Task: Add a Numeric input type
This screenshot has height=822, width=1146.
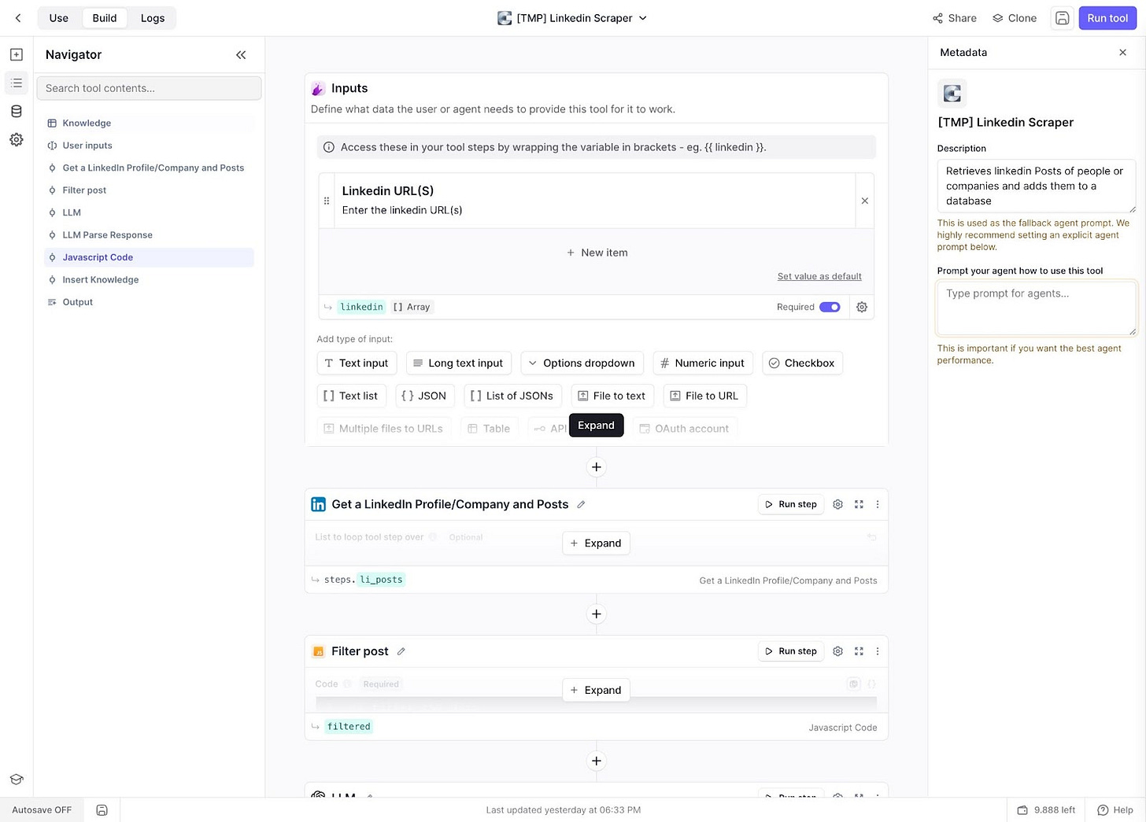Action: pyautogui.click(x=703, y=363)
